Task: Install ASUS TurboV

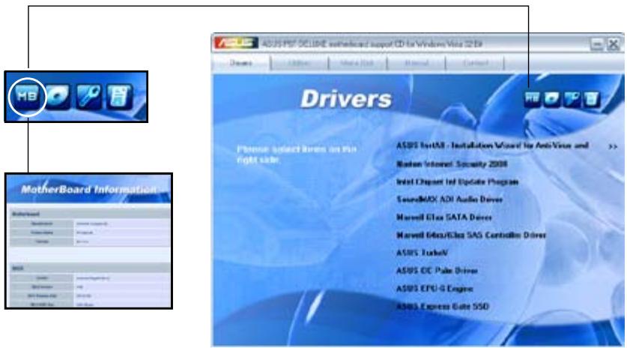Action: click(x=422, y=253)
